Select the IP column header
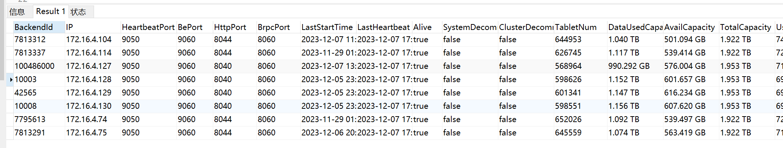The image size is (783, 148). [93, 27]
